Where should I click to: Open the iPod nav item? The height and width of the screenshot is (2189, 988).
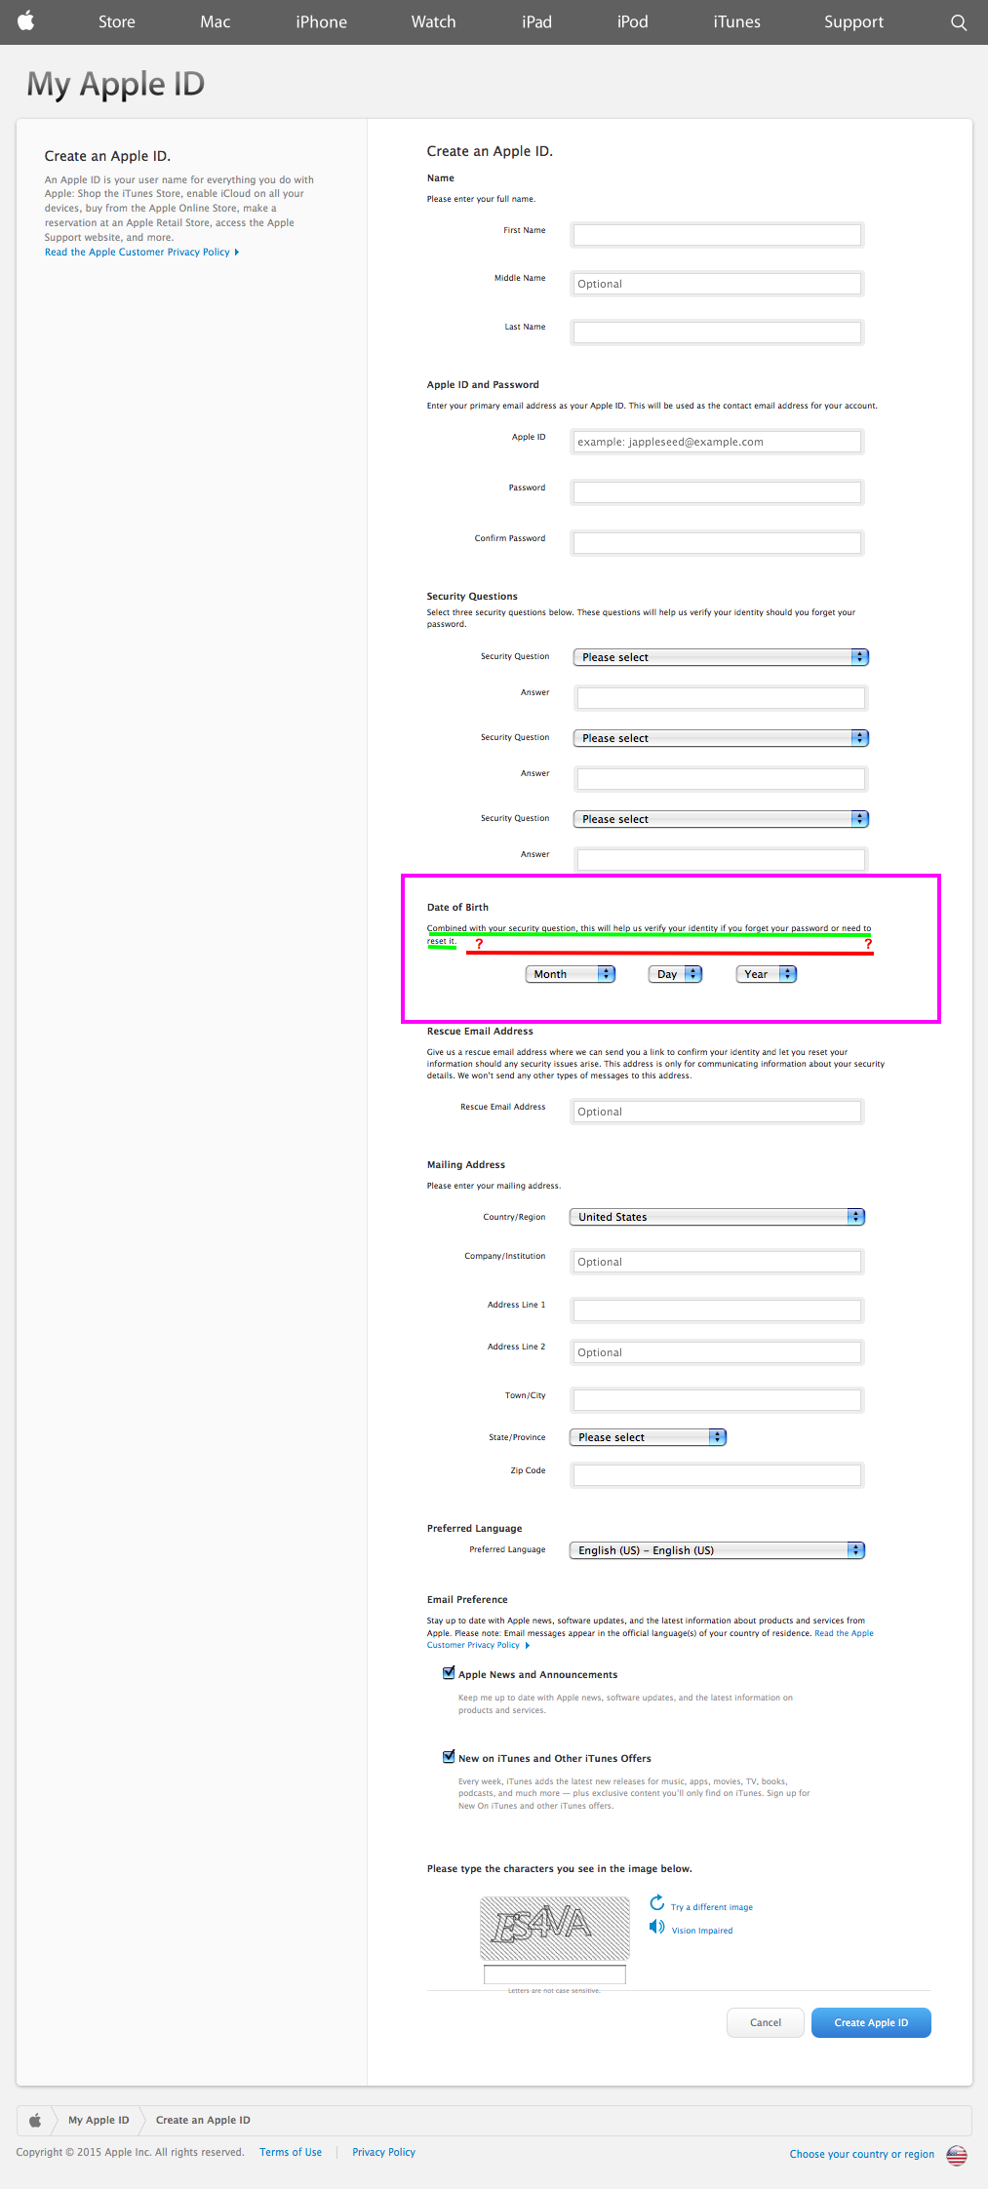pos(633,21)
